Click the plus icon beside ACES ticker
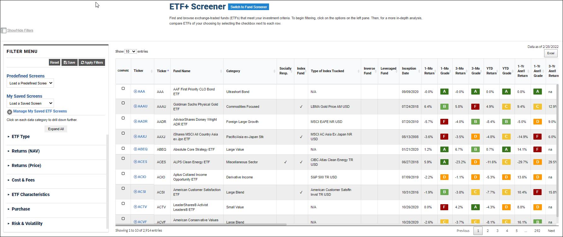The image size is (563, 237). pyautogui.click(x=135, y=162)
